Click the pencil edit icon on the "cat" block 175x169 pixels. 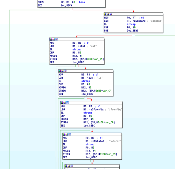[54, 39]
